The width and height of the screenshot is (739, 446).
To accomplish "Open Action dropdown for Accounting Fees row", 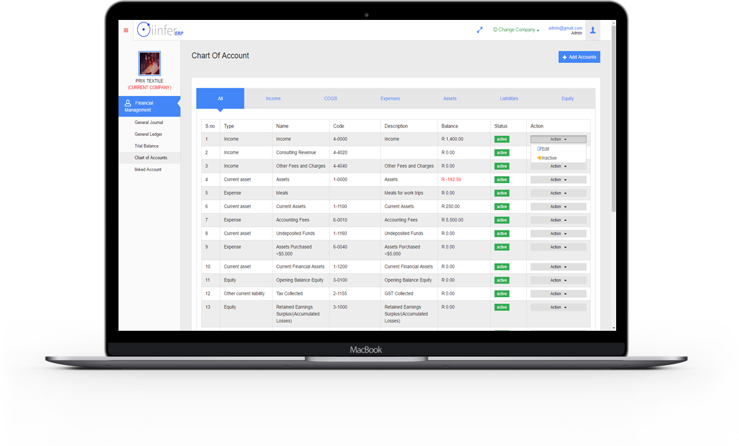I will (x=559, y=220).
